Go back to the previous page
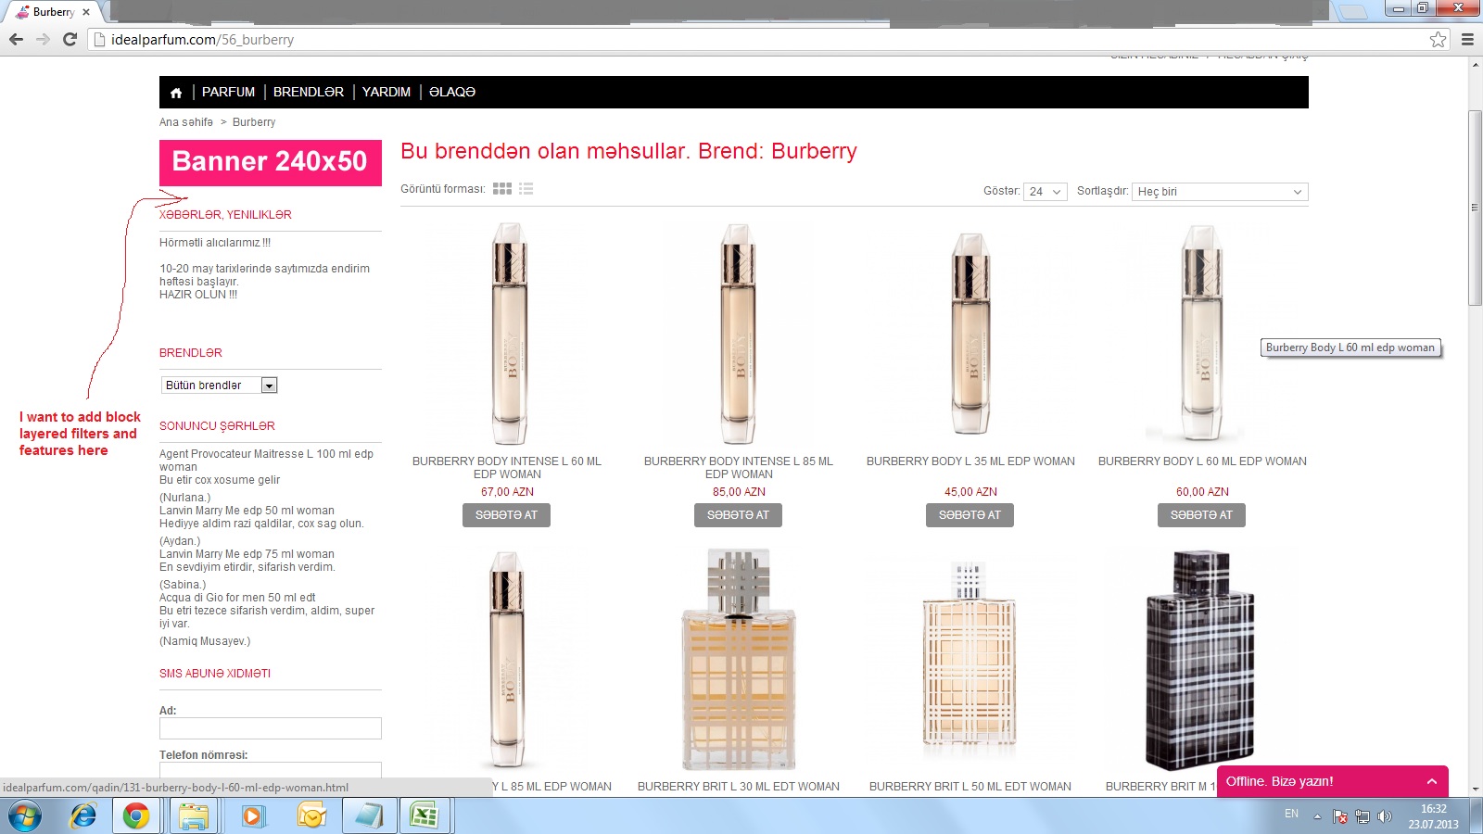This screenshot has width=1483, height=834. pyautogui.click(x=16, y=39)
